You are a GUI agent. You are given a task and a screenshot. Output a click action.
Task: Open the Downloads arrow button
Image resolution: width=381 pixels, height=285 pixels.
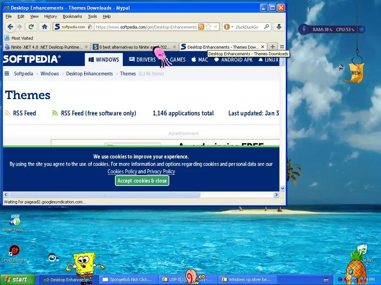click(x=279, y=27)
